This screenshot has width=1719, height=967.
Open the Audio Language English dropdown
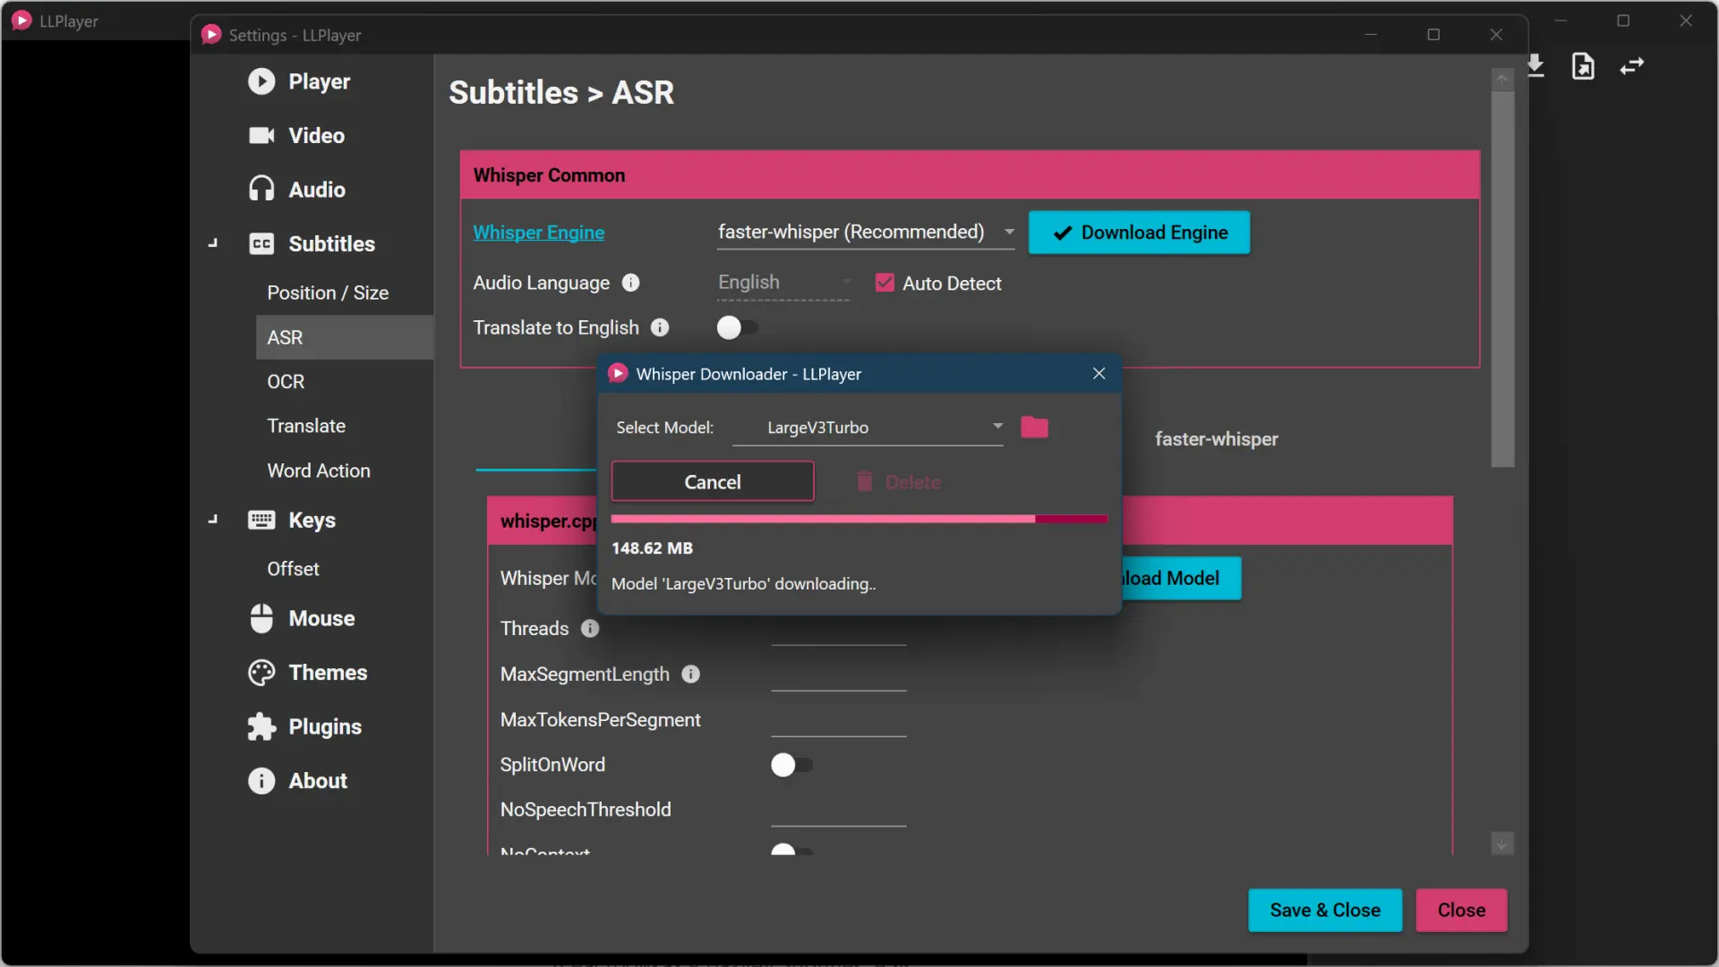click(x=783, y=283)
